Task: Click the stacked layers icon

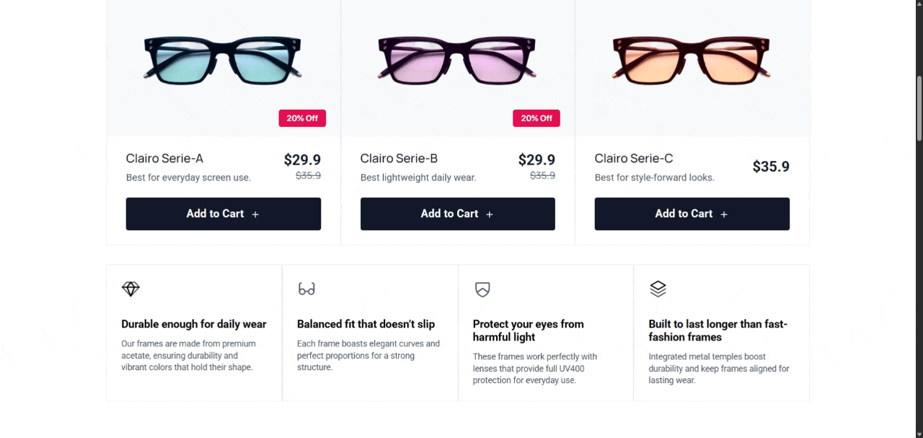Action: tap(658, 289)
